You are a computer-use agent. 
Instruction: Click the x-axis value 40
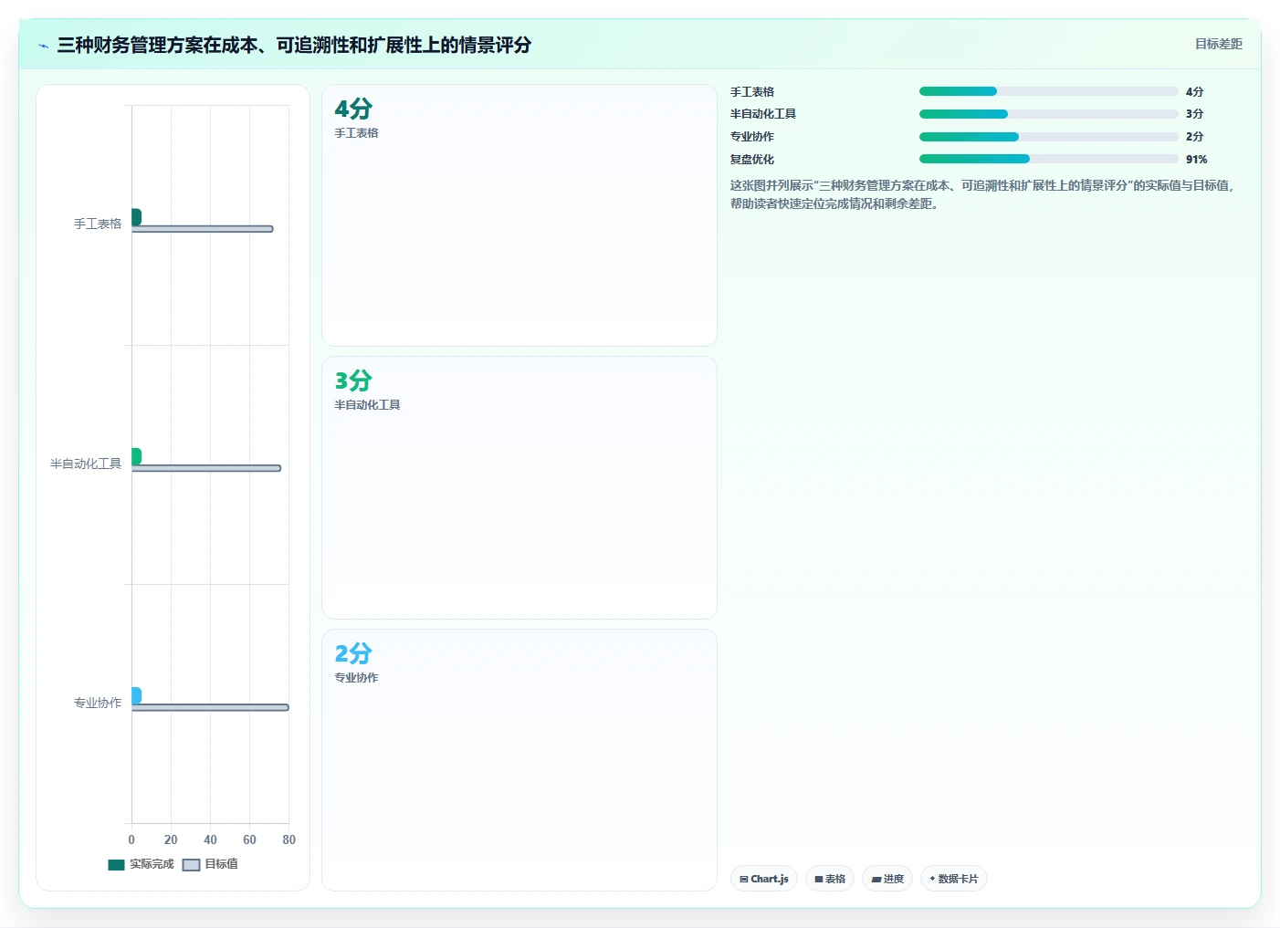[210, 839]
